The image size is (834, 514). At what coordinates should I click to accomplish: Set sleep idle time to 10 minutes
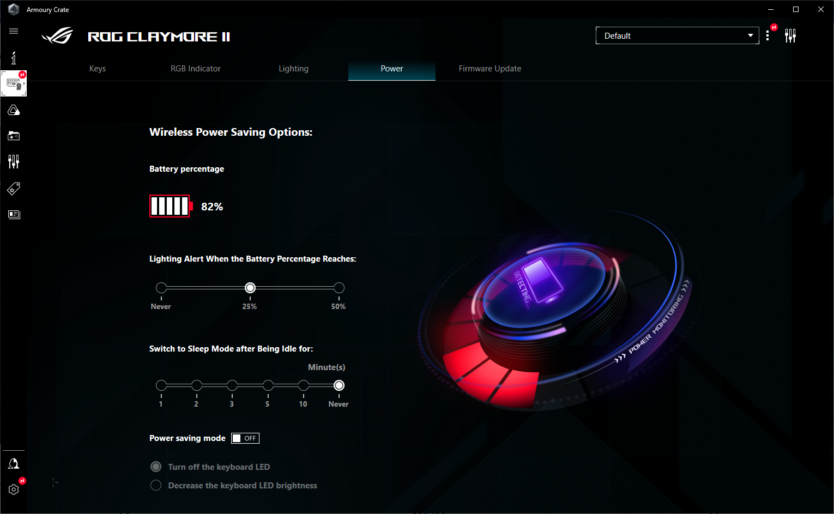[304, 385]
